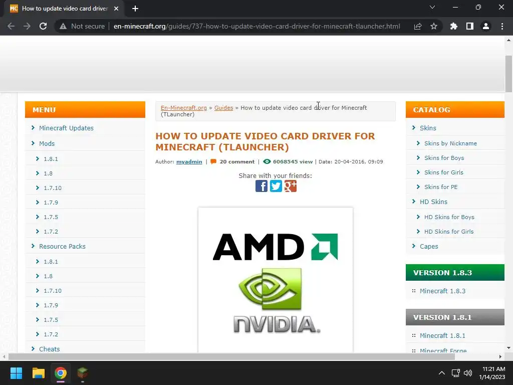513x385 pixels.
Task: Click the Chrome taskbar icon
Action: [x=61, y=373]
